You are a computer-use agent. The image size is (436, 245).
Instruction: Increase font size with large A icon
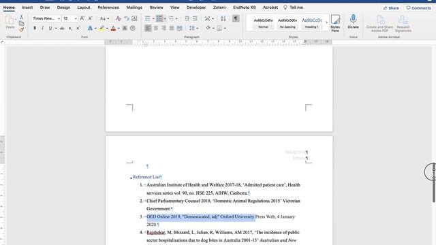pyautogui.click(x=82, y=18)
